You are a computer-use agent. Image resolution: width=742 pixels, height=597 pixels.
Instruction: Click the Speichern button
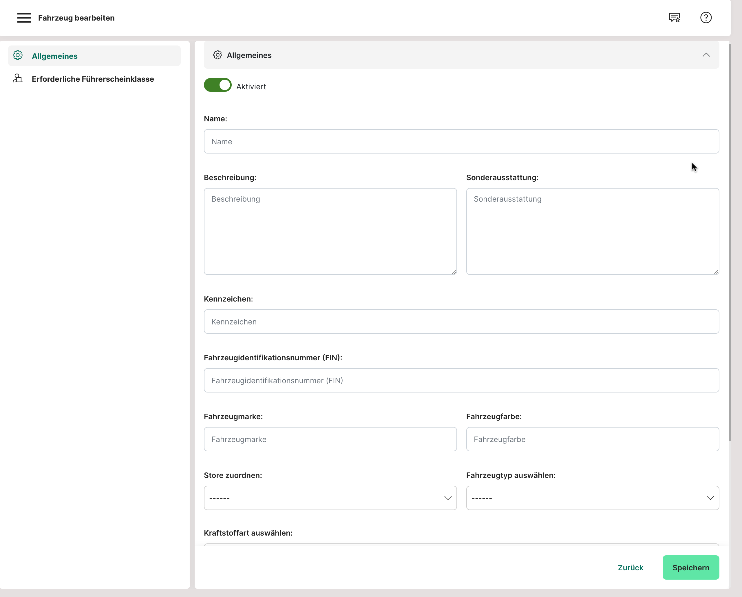tap(690, 567)
